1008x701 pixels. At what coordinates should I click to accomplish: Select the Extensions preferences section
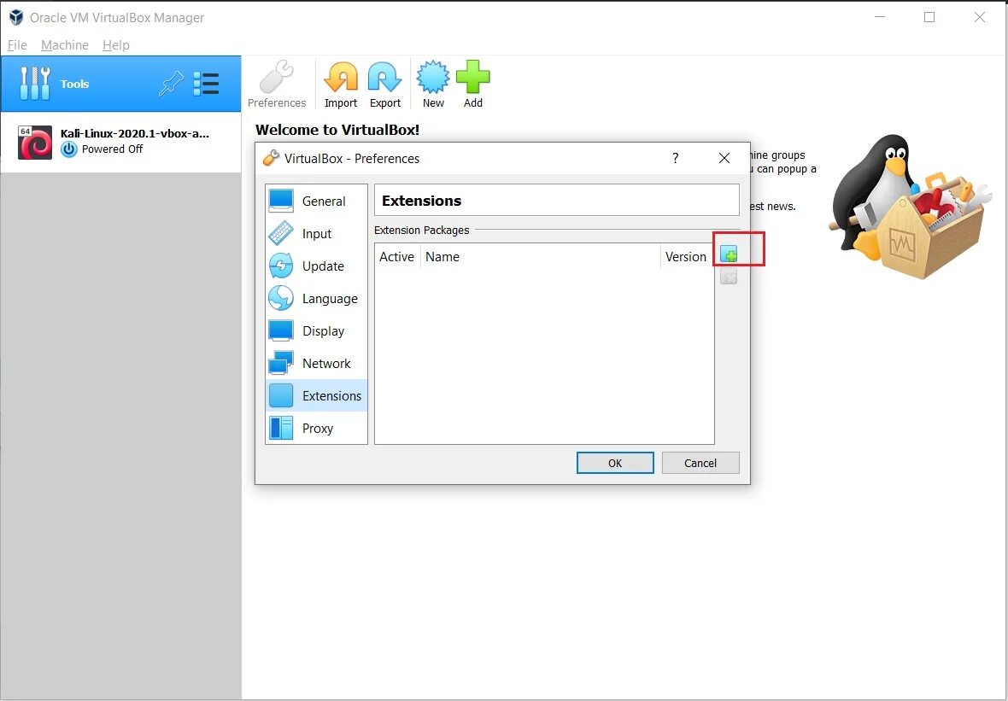(x=316, y=396)
